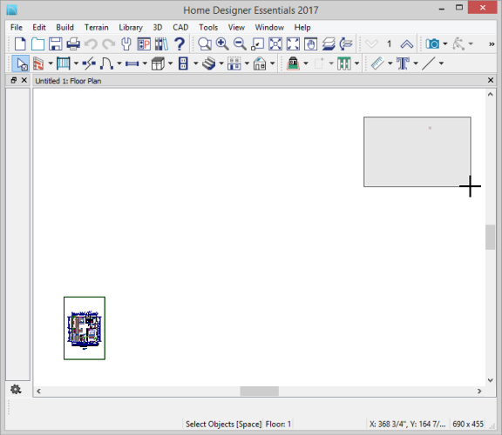
Task: Select the Roof tools house icon
Action: (x=260, y=64)
